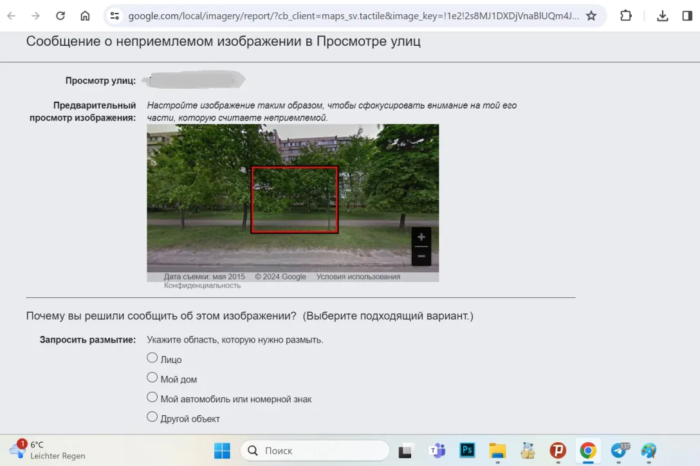Toggle the browser side panel icon
700x466 pixels.
(x=687, y=16)
